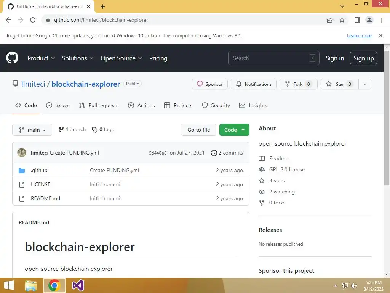This screenshot has height=293, width=390.
Task: Click the LICENSE file icon
Action: (22, 184)
